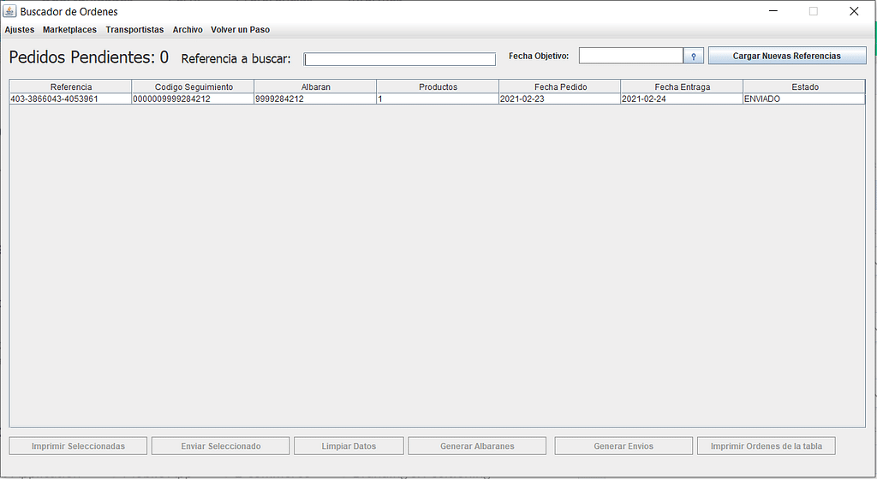Click the Fecha Objetivo date field
The height and width of the screenshot is (479, 877).
click(x=630, y=56)
